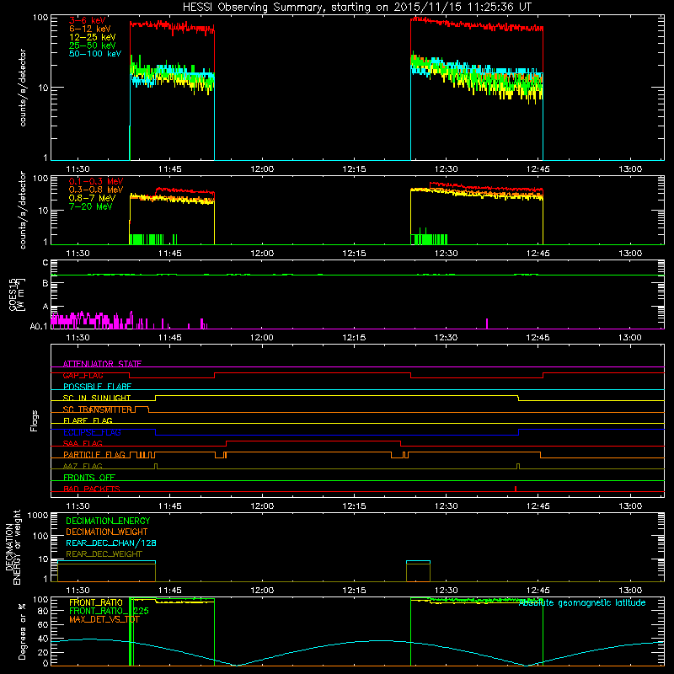
Task: Select the ECLIPSE_FLAG label
Action: pyautogui.click(x=92, y=432)
